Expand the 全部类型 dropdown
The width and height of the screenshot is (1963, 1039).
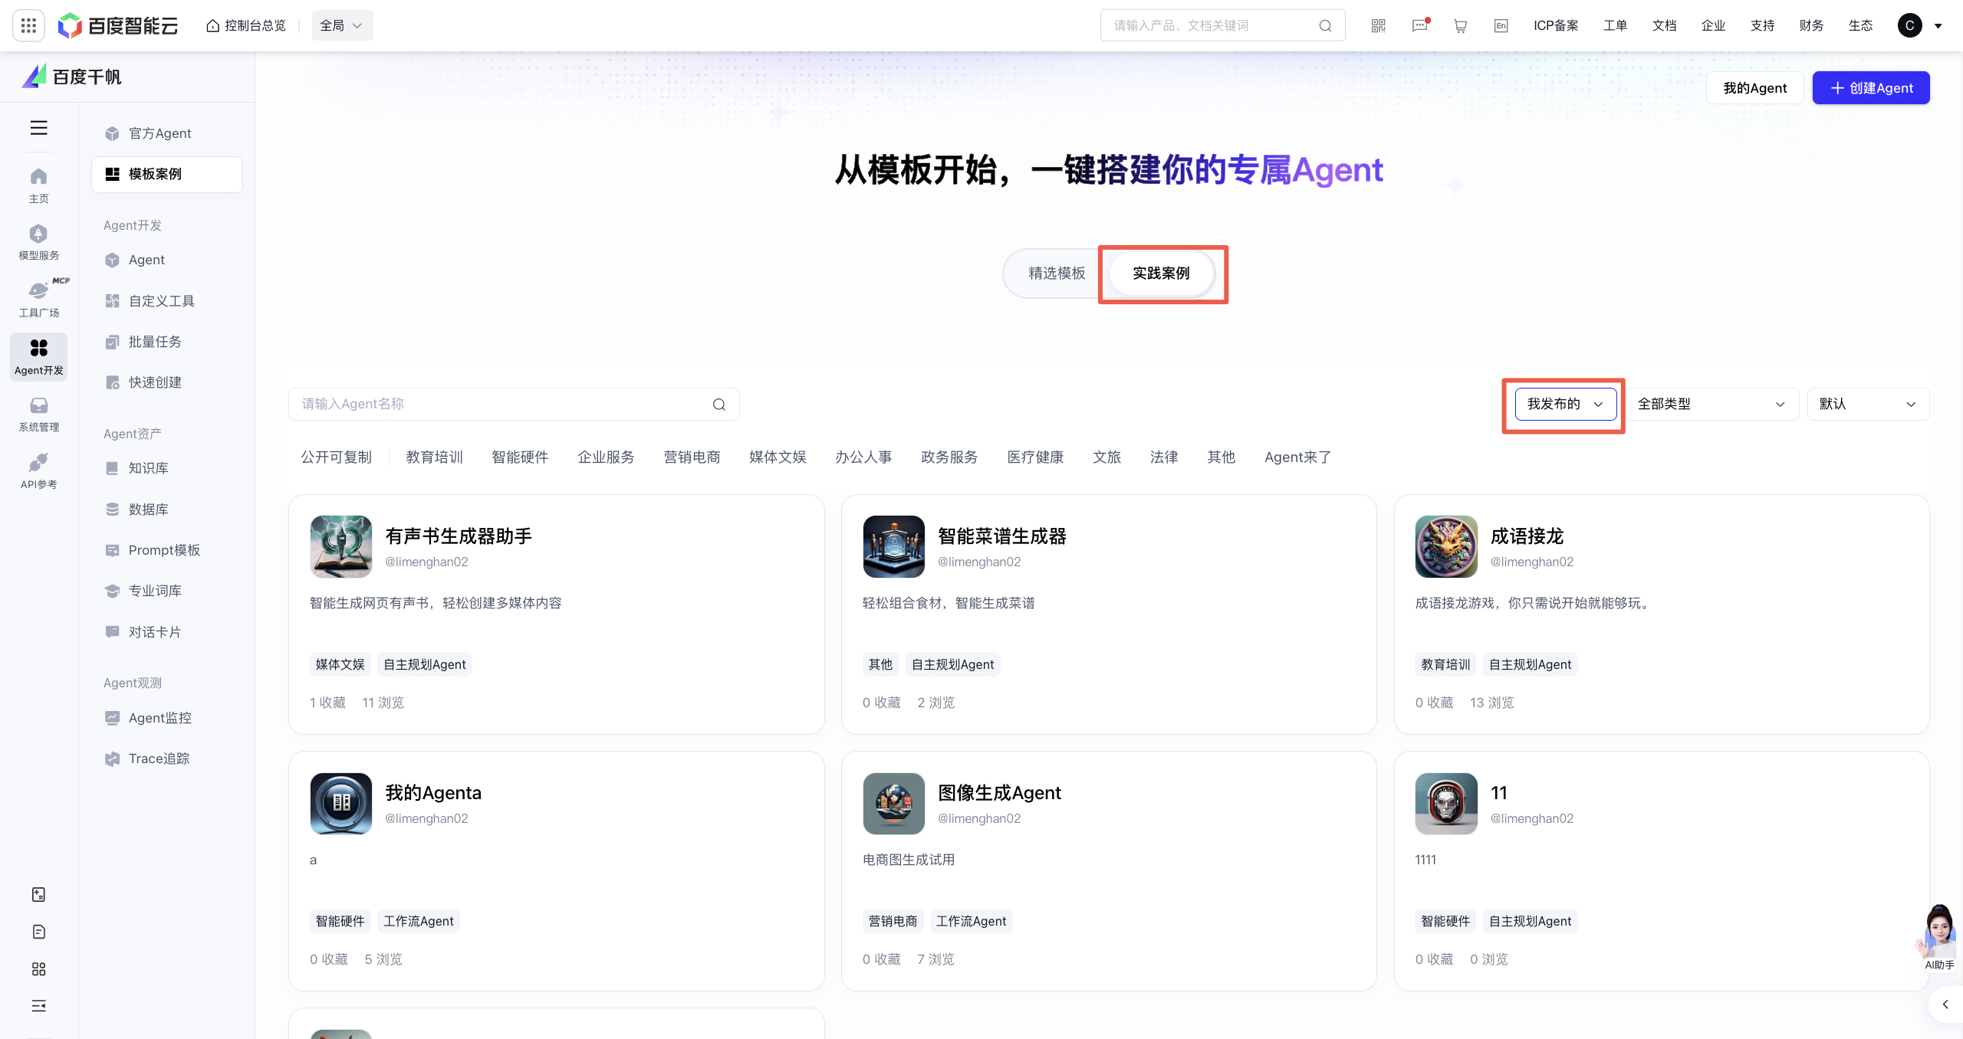click(1715, 404)
